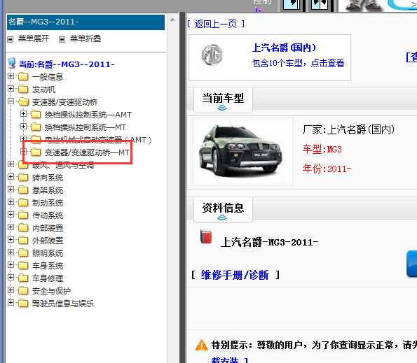Switch to the 资料信息 tab
Screen dimensions: 417x363
(x=223, y=209)
